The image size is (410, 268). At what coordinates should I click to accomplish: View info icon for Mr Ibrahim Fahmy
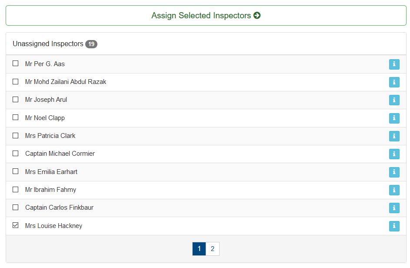394,190
